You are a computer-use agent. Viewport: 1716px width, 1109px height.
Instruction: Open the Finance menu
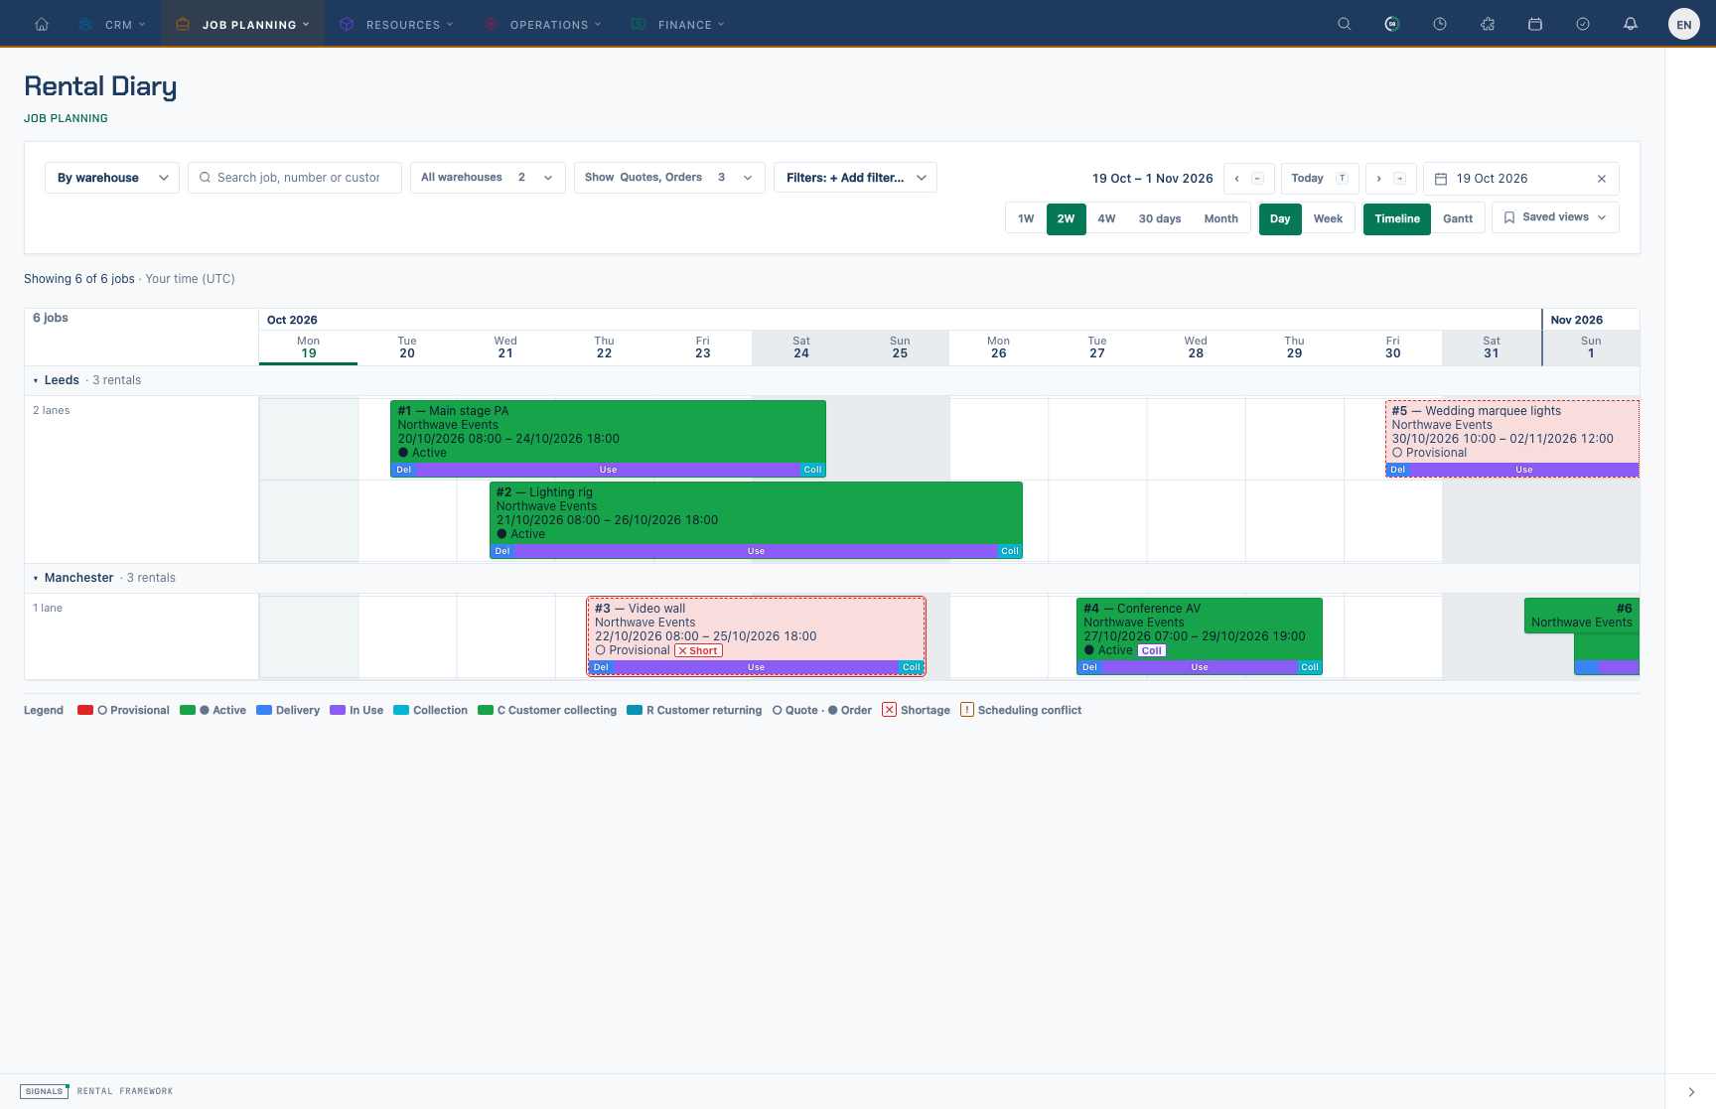click(x=678, y=24)
